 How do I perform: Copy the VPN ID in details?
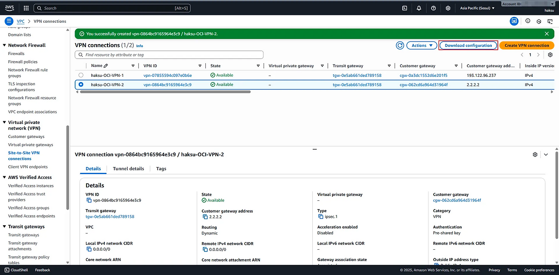[x=89, y=200]
